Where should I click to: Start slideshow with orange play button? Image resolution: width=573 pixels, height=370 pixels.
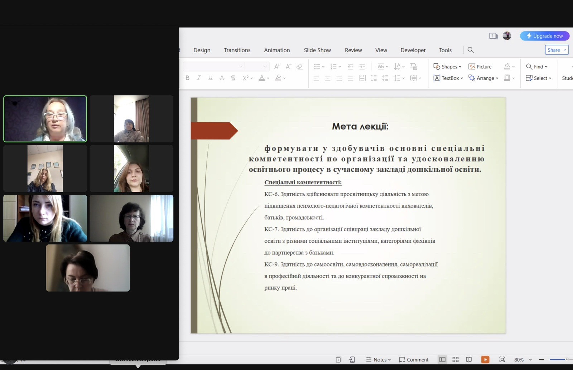point(485,360)
